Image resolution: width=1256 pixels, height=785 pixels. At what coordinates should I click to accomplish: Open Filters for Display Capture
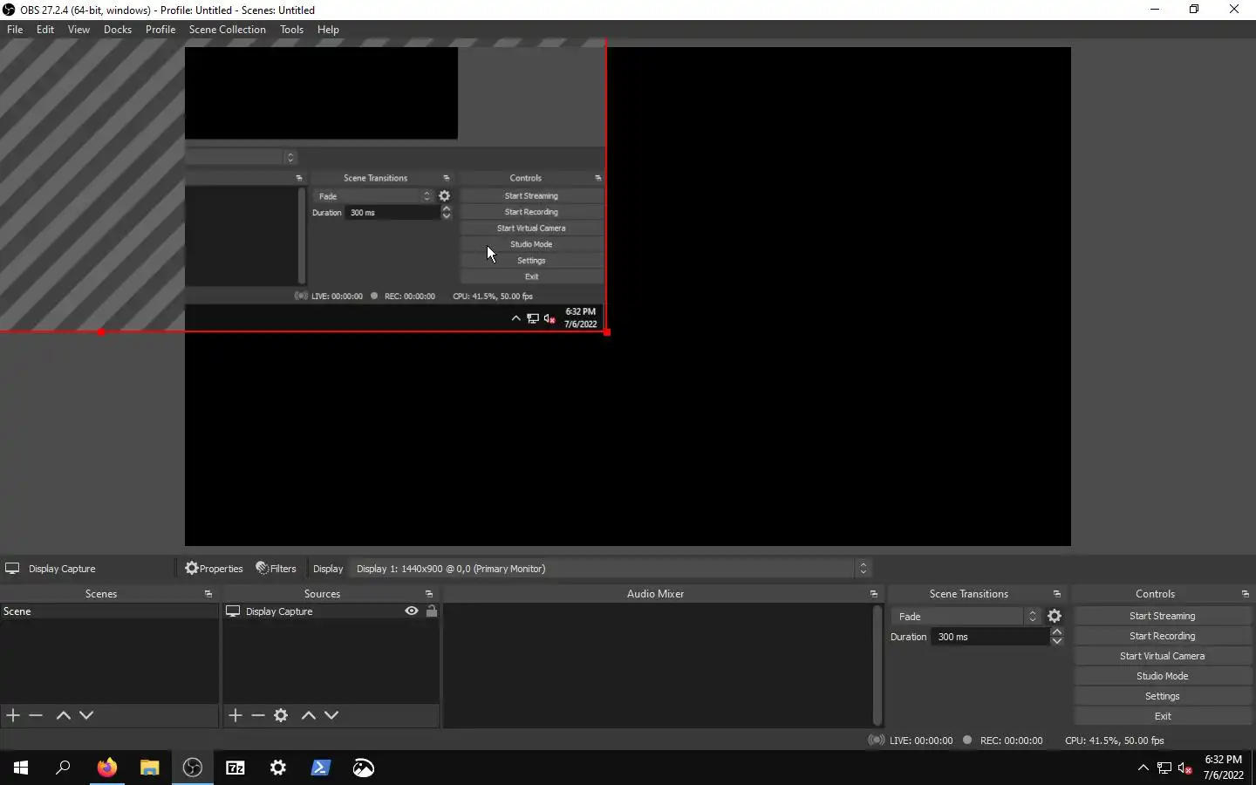[276, 569]
